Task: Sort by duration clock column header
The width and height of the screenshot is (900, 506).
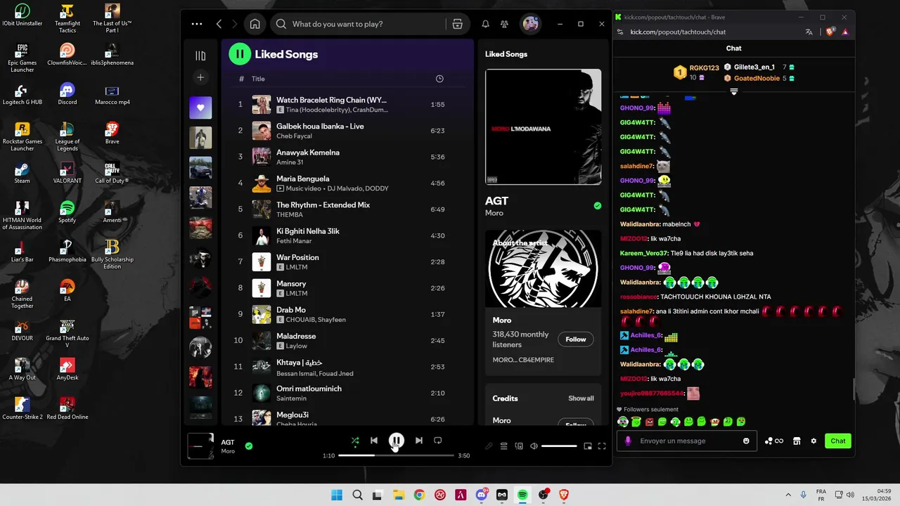Action: point(439,79)
